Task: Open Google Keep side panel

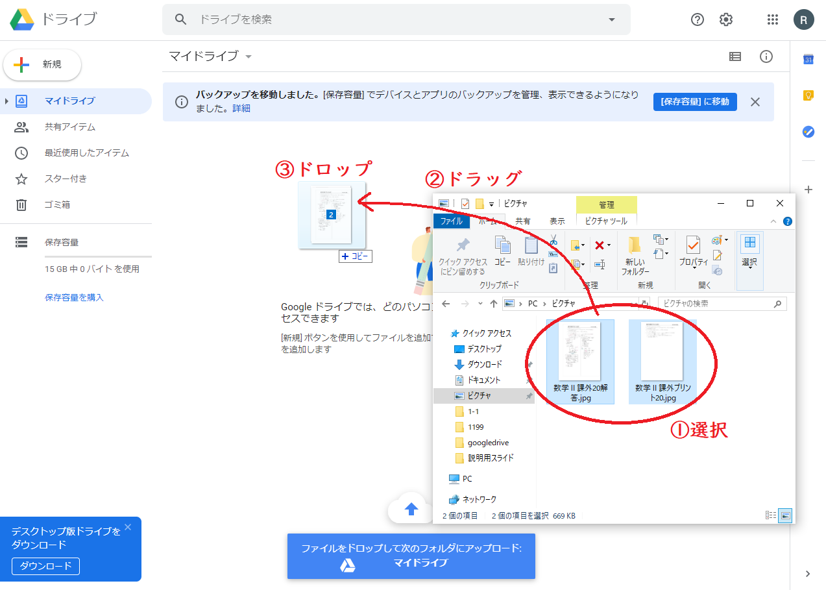Action: tap(808, 95)
